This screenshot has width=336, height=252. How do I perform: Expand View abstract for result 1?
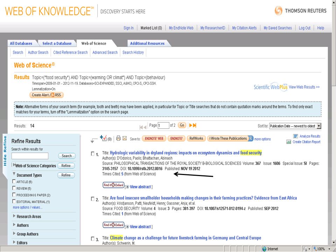[x=139, y=187]
